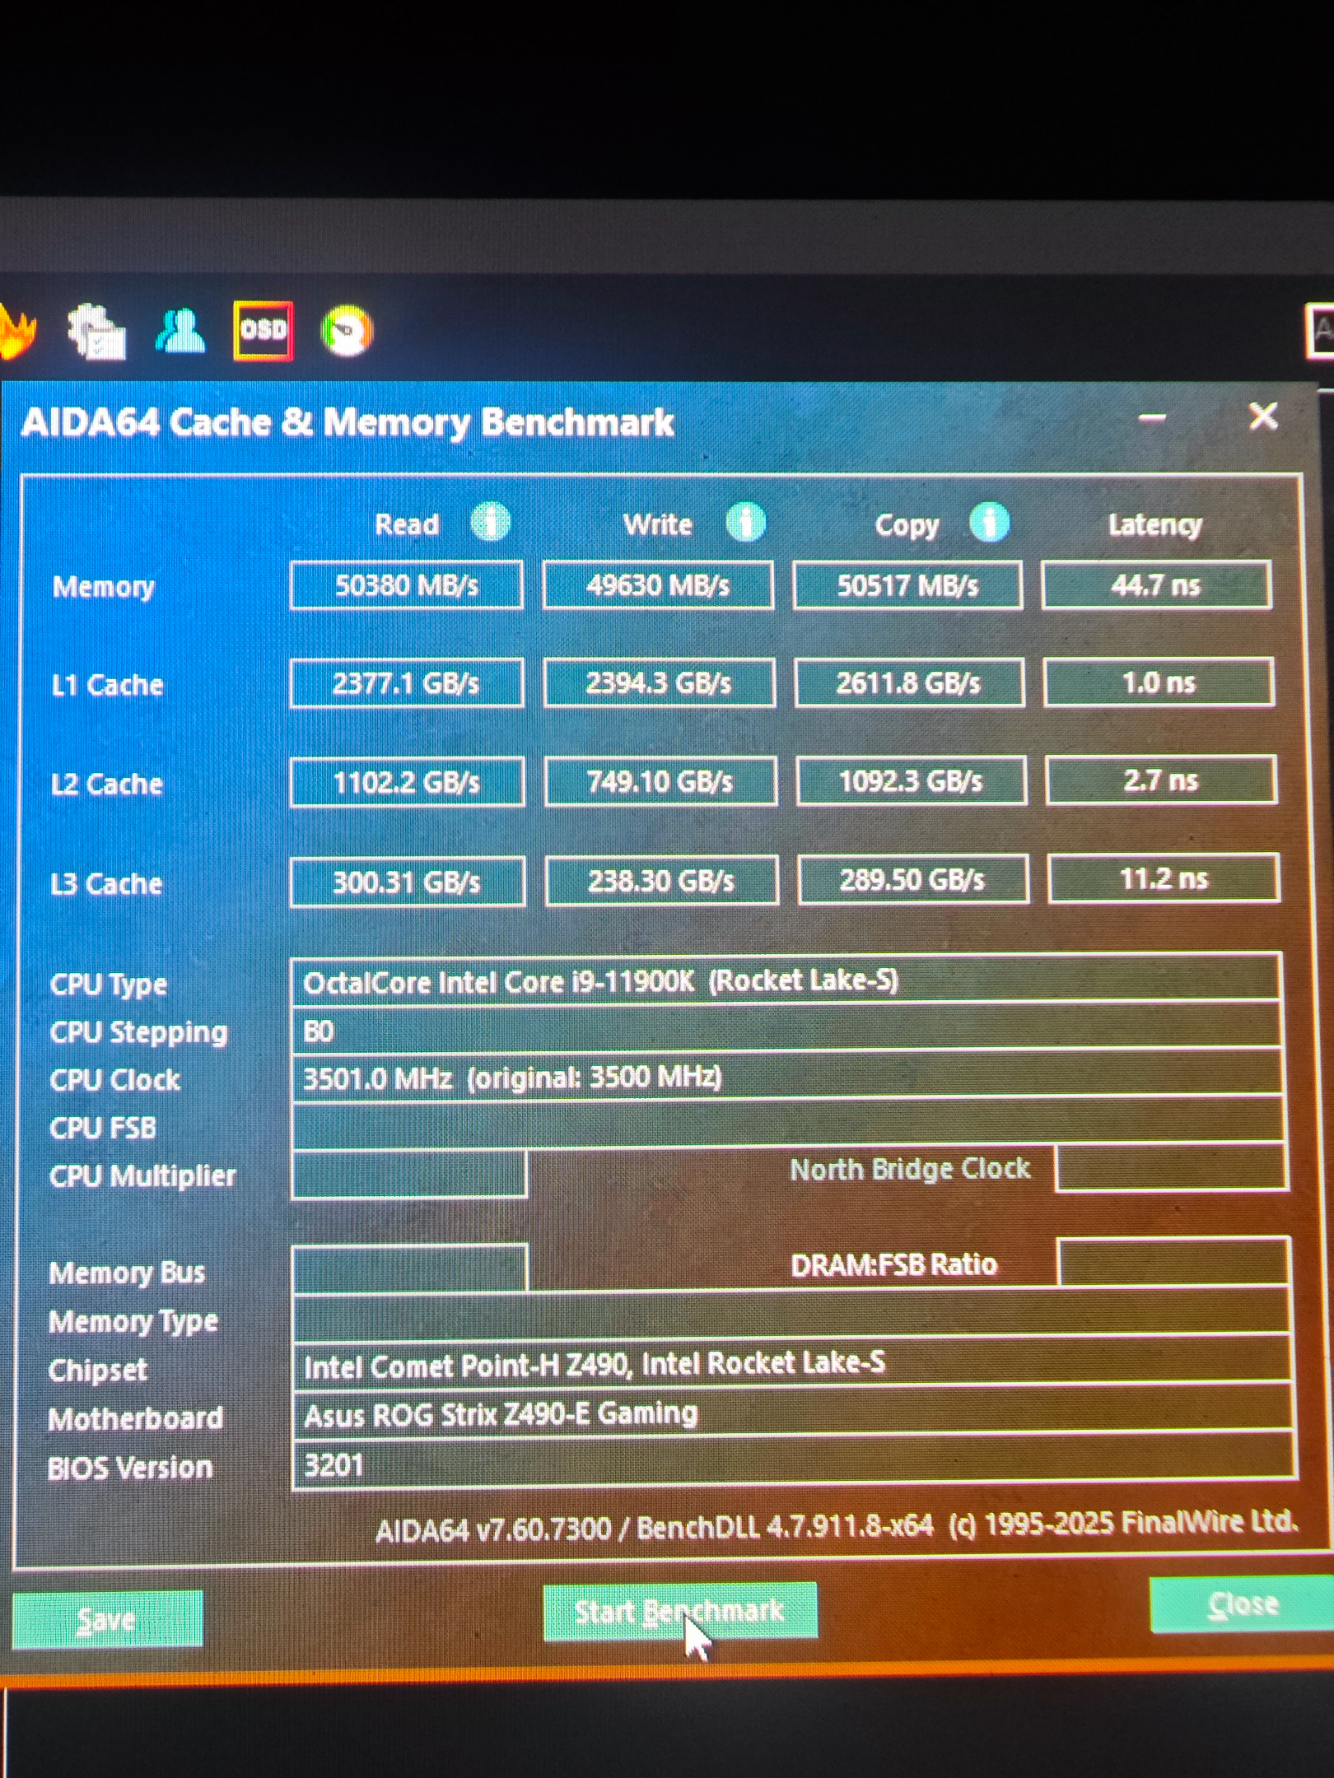The width and height of the screenshot is (1334, 1778).
Task: Click the empty DRAM:FSB Ratio field
Action: [x=1174, y=1262]
